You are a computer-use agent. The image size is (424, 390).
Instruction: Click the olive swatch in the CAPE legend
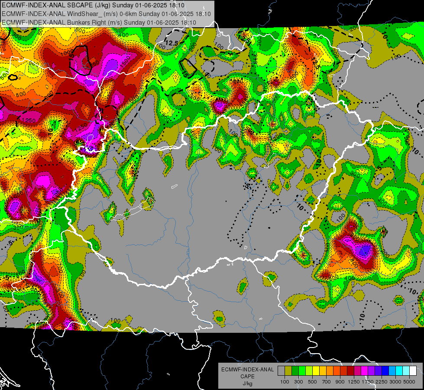[288, 371]
